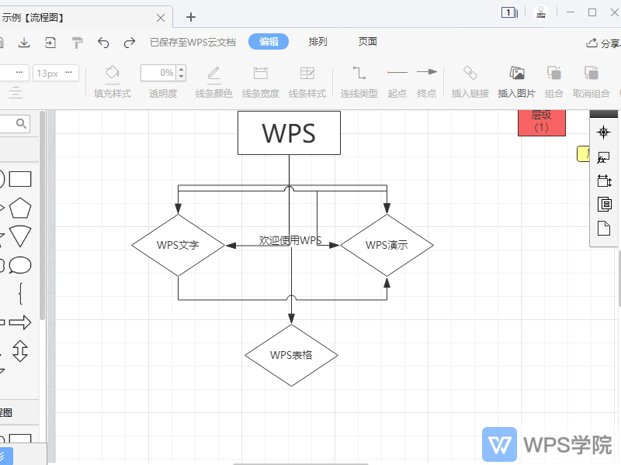Screen dimensions: 621x465
Task: Click the redo arrow
Action: pyautogui.click(x=130, y=43)
